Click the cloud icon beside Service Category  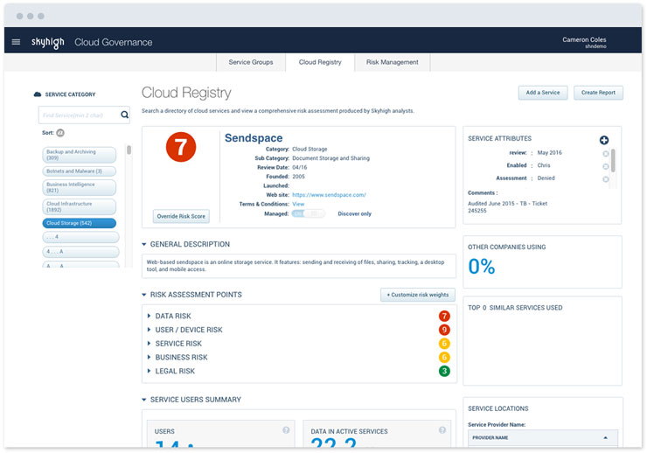coord(38,94)
